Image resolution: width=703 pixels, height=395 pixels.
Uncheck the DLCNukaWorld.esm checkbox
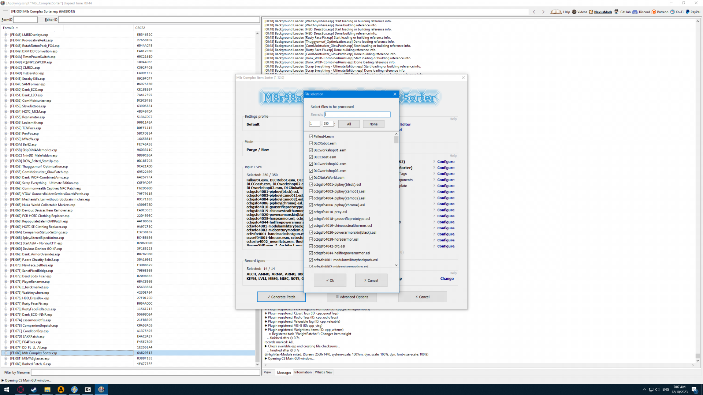pos(311,178)
